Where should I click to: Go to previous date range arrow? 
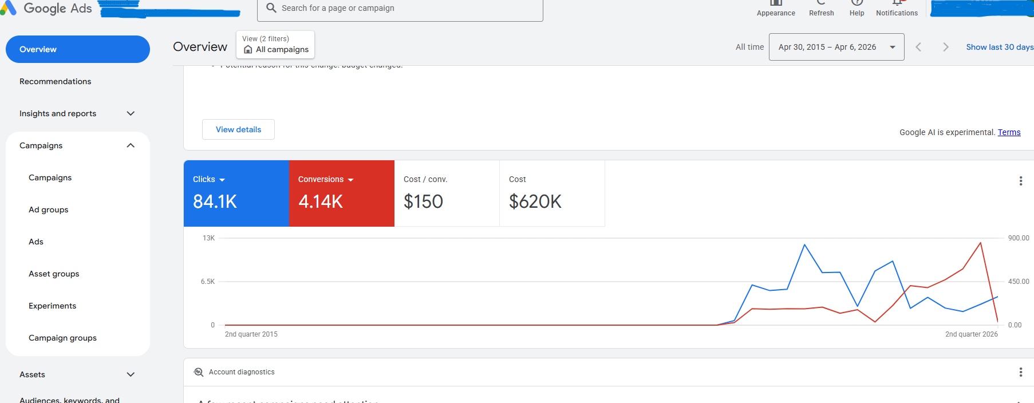(x=918, y=47)
